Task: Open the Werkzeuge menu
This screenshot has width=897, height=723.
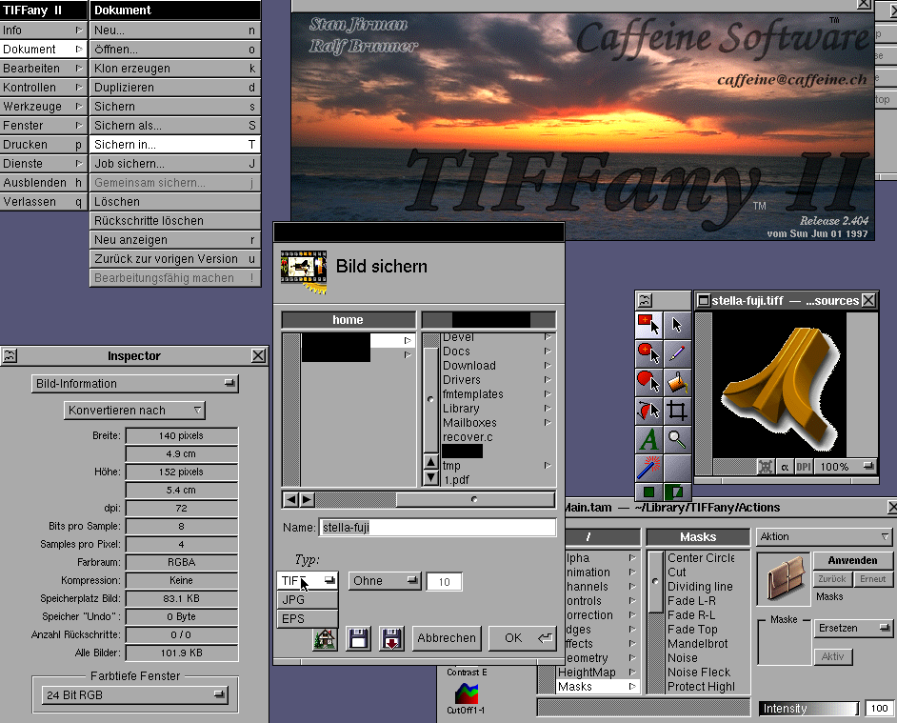Action: pyautogui.click(x=43, y=107)
